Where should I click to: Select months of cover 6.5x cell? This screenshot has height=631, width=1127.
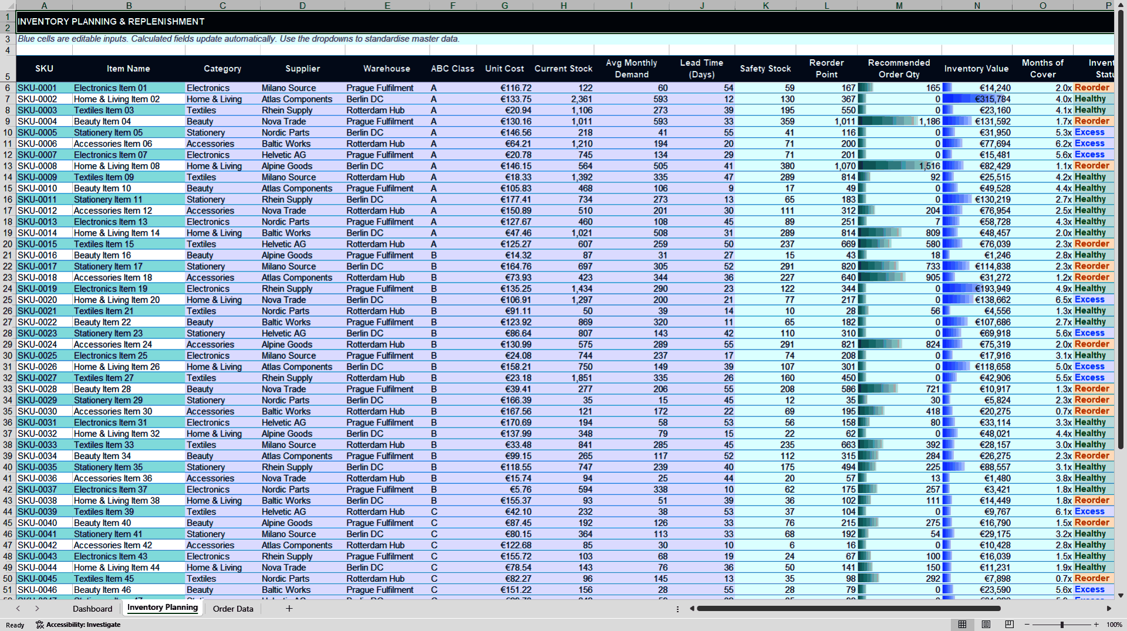click(x=1042, y=300)
